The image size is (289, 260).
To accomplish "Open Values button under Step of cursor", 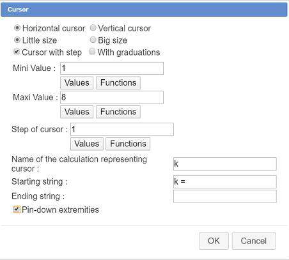I will click(x=87, y=144).
